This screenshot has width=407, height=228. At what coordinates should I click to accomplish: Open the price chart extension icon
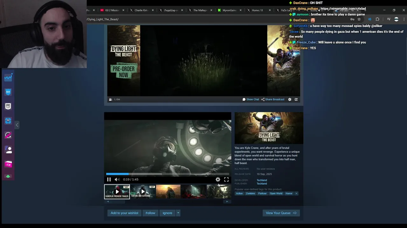[8, 77]
